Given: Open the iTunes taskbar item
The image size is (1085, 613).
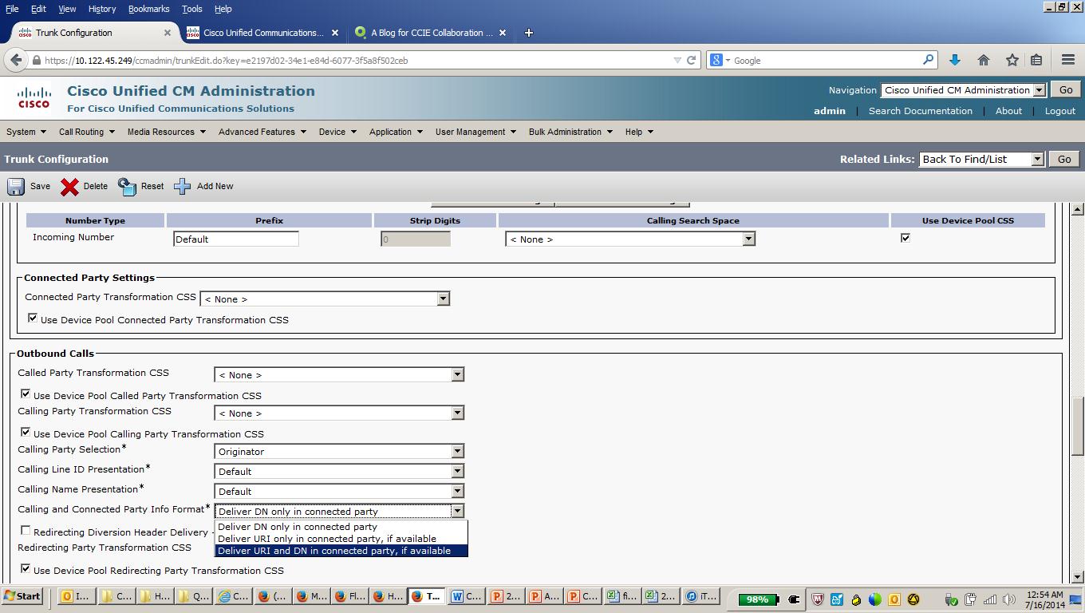Looking at the screenshot, I should 701,597.
